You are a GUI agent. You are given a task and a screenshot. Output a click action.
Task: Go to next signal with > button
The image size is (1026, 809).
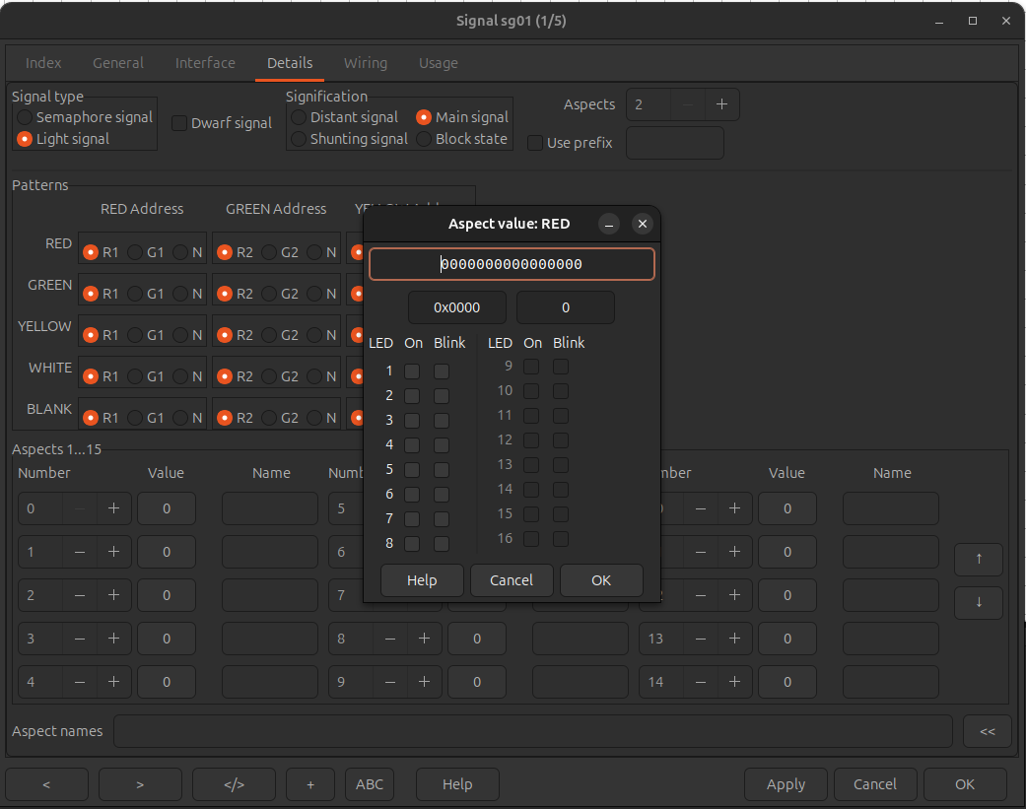click(140, 784)
